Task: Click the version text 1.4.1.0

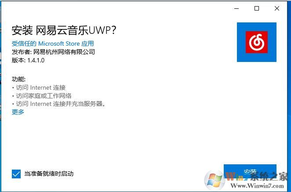Action: click(36, 60)
